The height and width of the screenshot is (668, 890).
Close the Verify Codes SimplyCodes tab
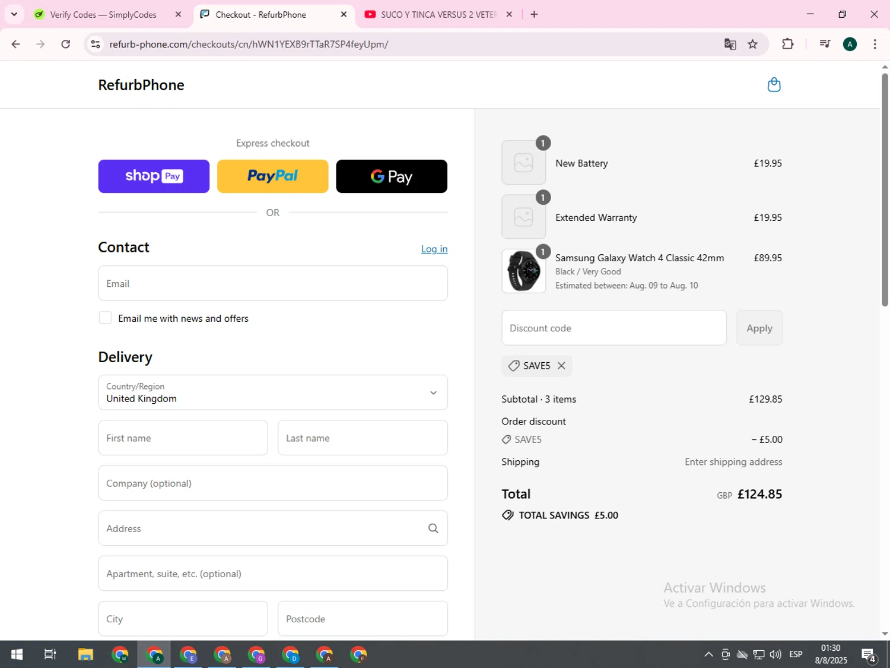[178, 14]
